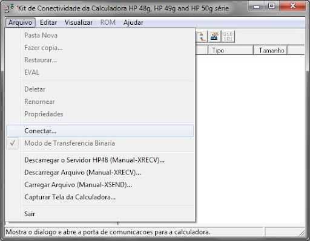
Task: Click the window resize grip in status bar
Action: 302,233
